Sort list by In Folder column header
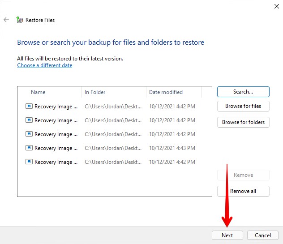Viewport: 283px width, 244px height. coord(95,92)
